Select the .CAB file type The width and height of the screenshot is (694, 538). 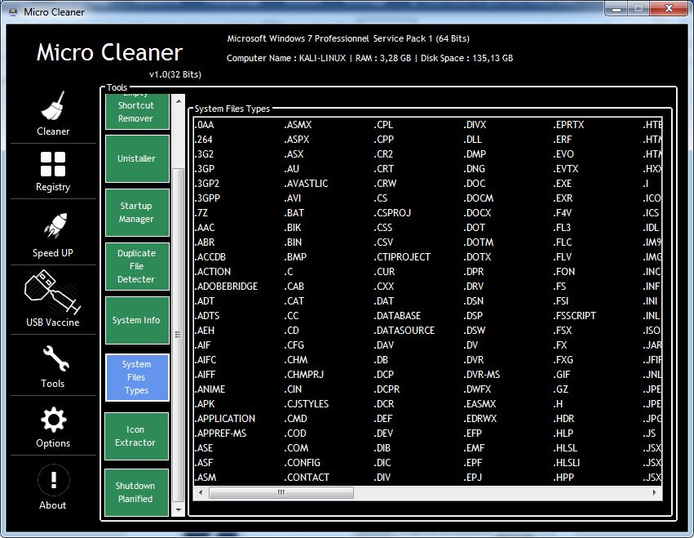coord(294,287)
